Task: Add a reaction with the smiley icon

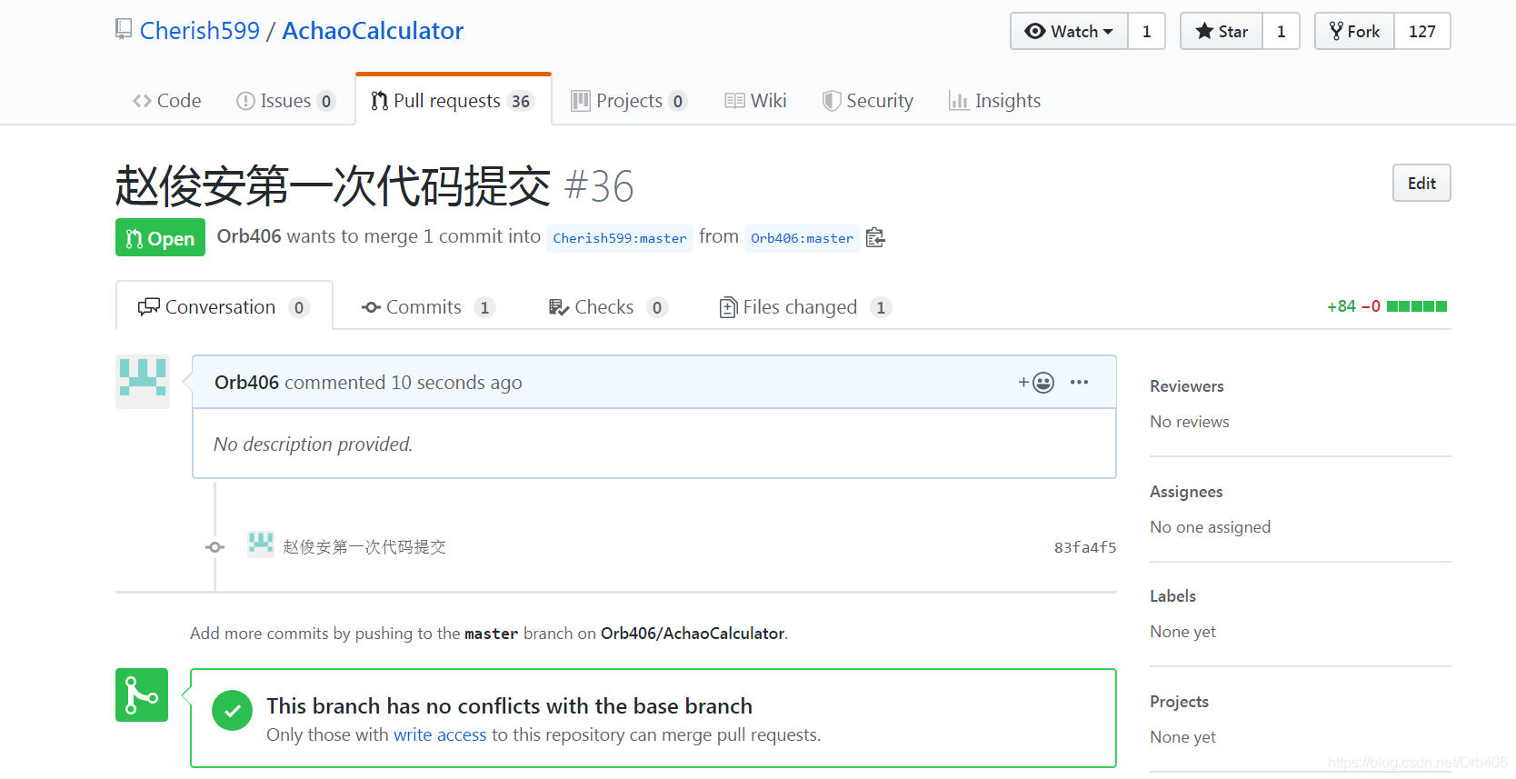Action: tap(1036, 383)
